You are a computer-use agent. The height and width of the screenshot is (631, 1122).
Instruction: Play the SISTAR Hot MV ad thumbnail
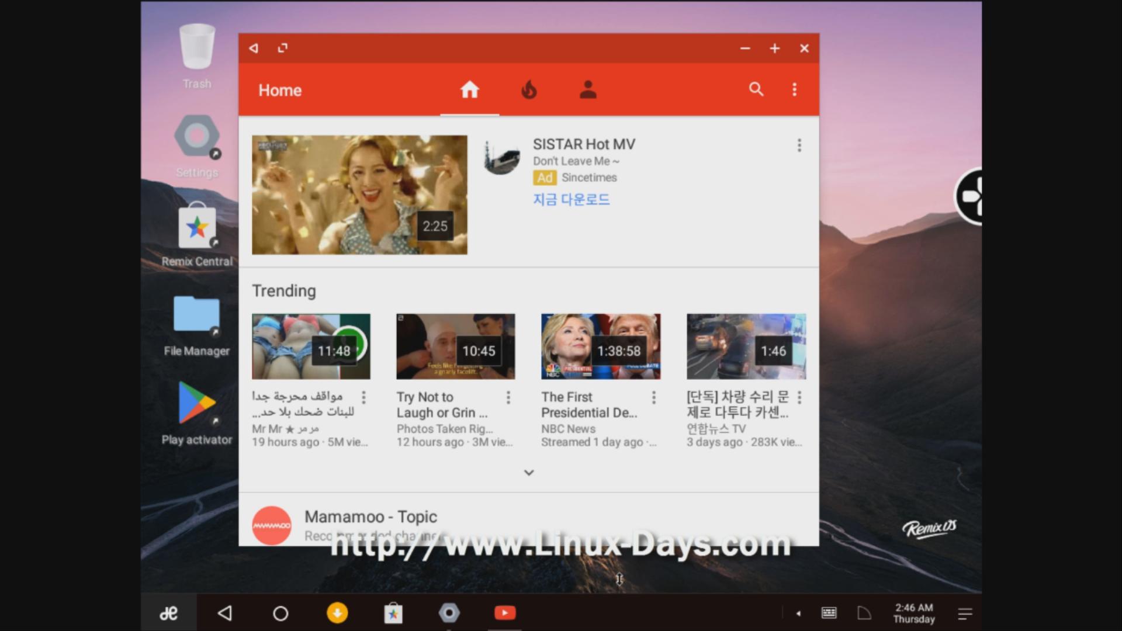[x=359, y=195]
